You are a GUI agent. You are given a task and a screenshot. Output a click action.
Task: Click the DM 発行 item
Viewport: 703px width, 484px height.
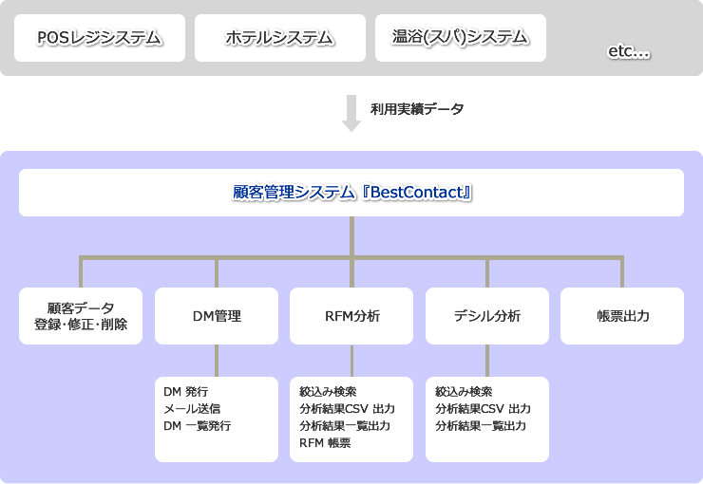pyautogui.click(x=185, y=392)
